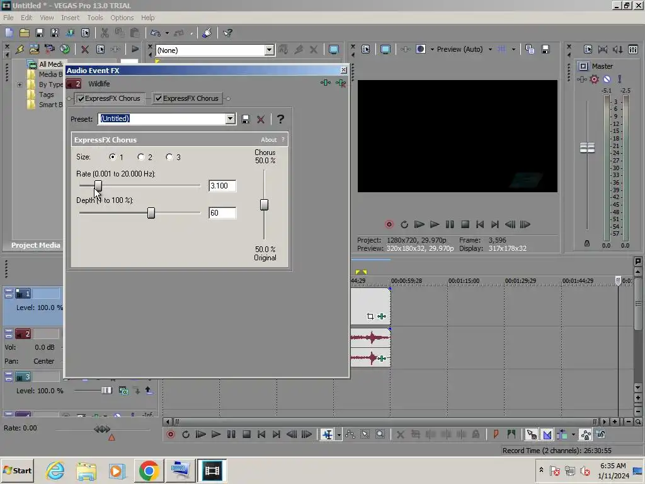The height and width of the screenshot is (484, 645).
Task: Click the Video Preview on External Monitor icon
Action: coord(385,49)
